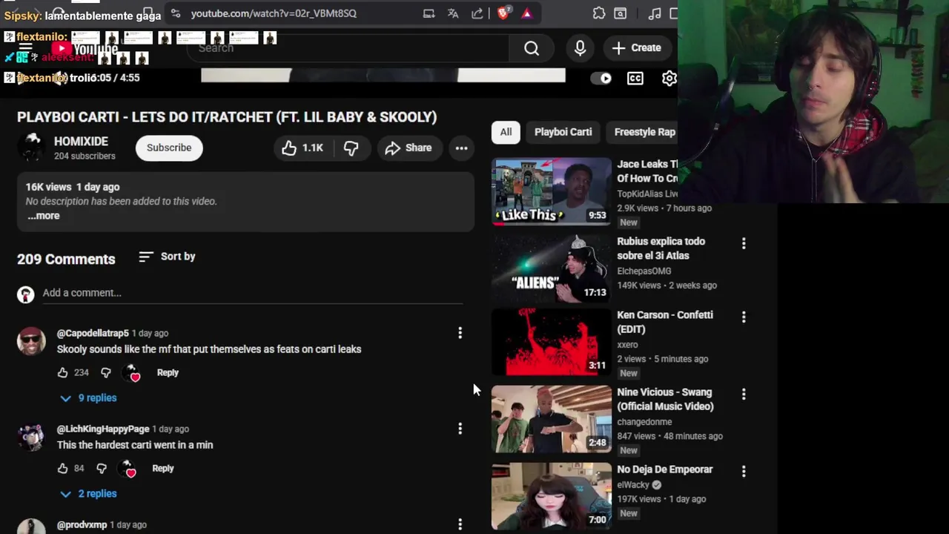Like the @Capodellatrap5 comment
Viewport: 949px width, 534px height.
[63, 372]
